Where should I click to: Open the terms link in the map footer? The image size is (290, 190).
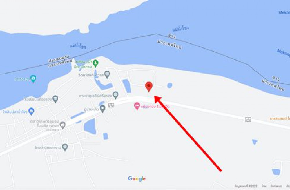coord(276,186)
